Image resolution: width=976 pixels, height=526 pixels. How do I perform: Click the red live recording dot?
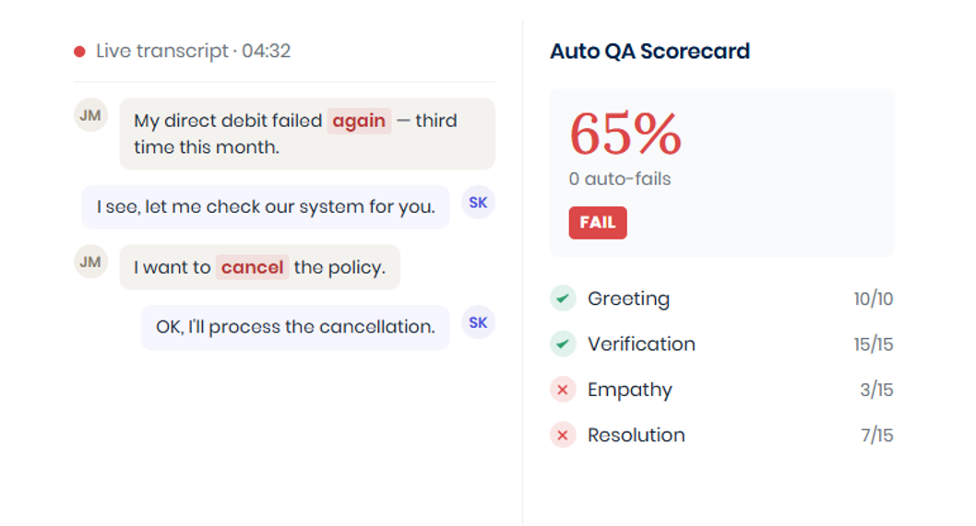click(79, 52)
